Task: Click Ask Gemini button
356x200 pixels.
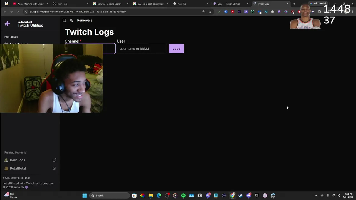Action: (x=318, y=4)
